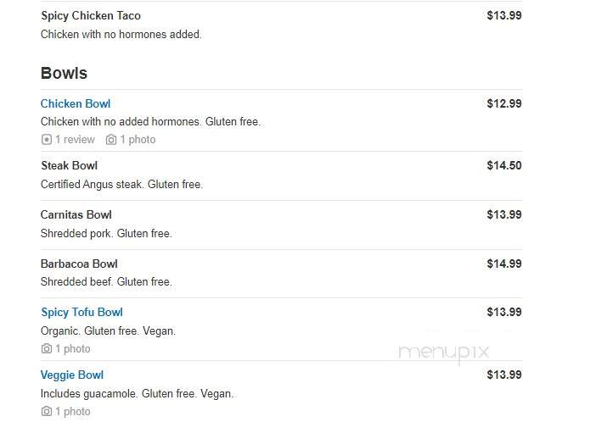The width and height of the screenshot is (596, 422).
Task: Open the Spicy Tofu Bowl link
Action: coord(82,312)
